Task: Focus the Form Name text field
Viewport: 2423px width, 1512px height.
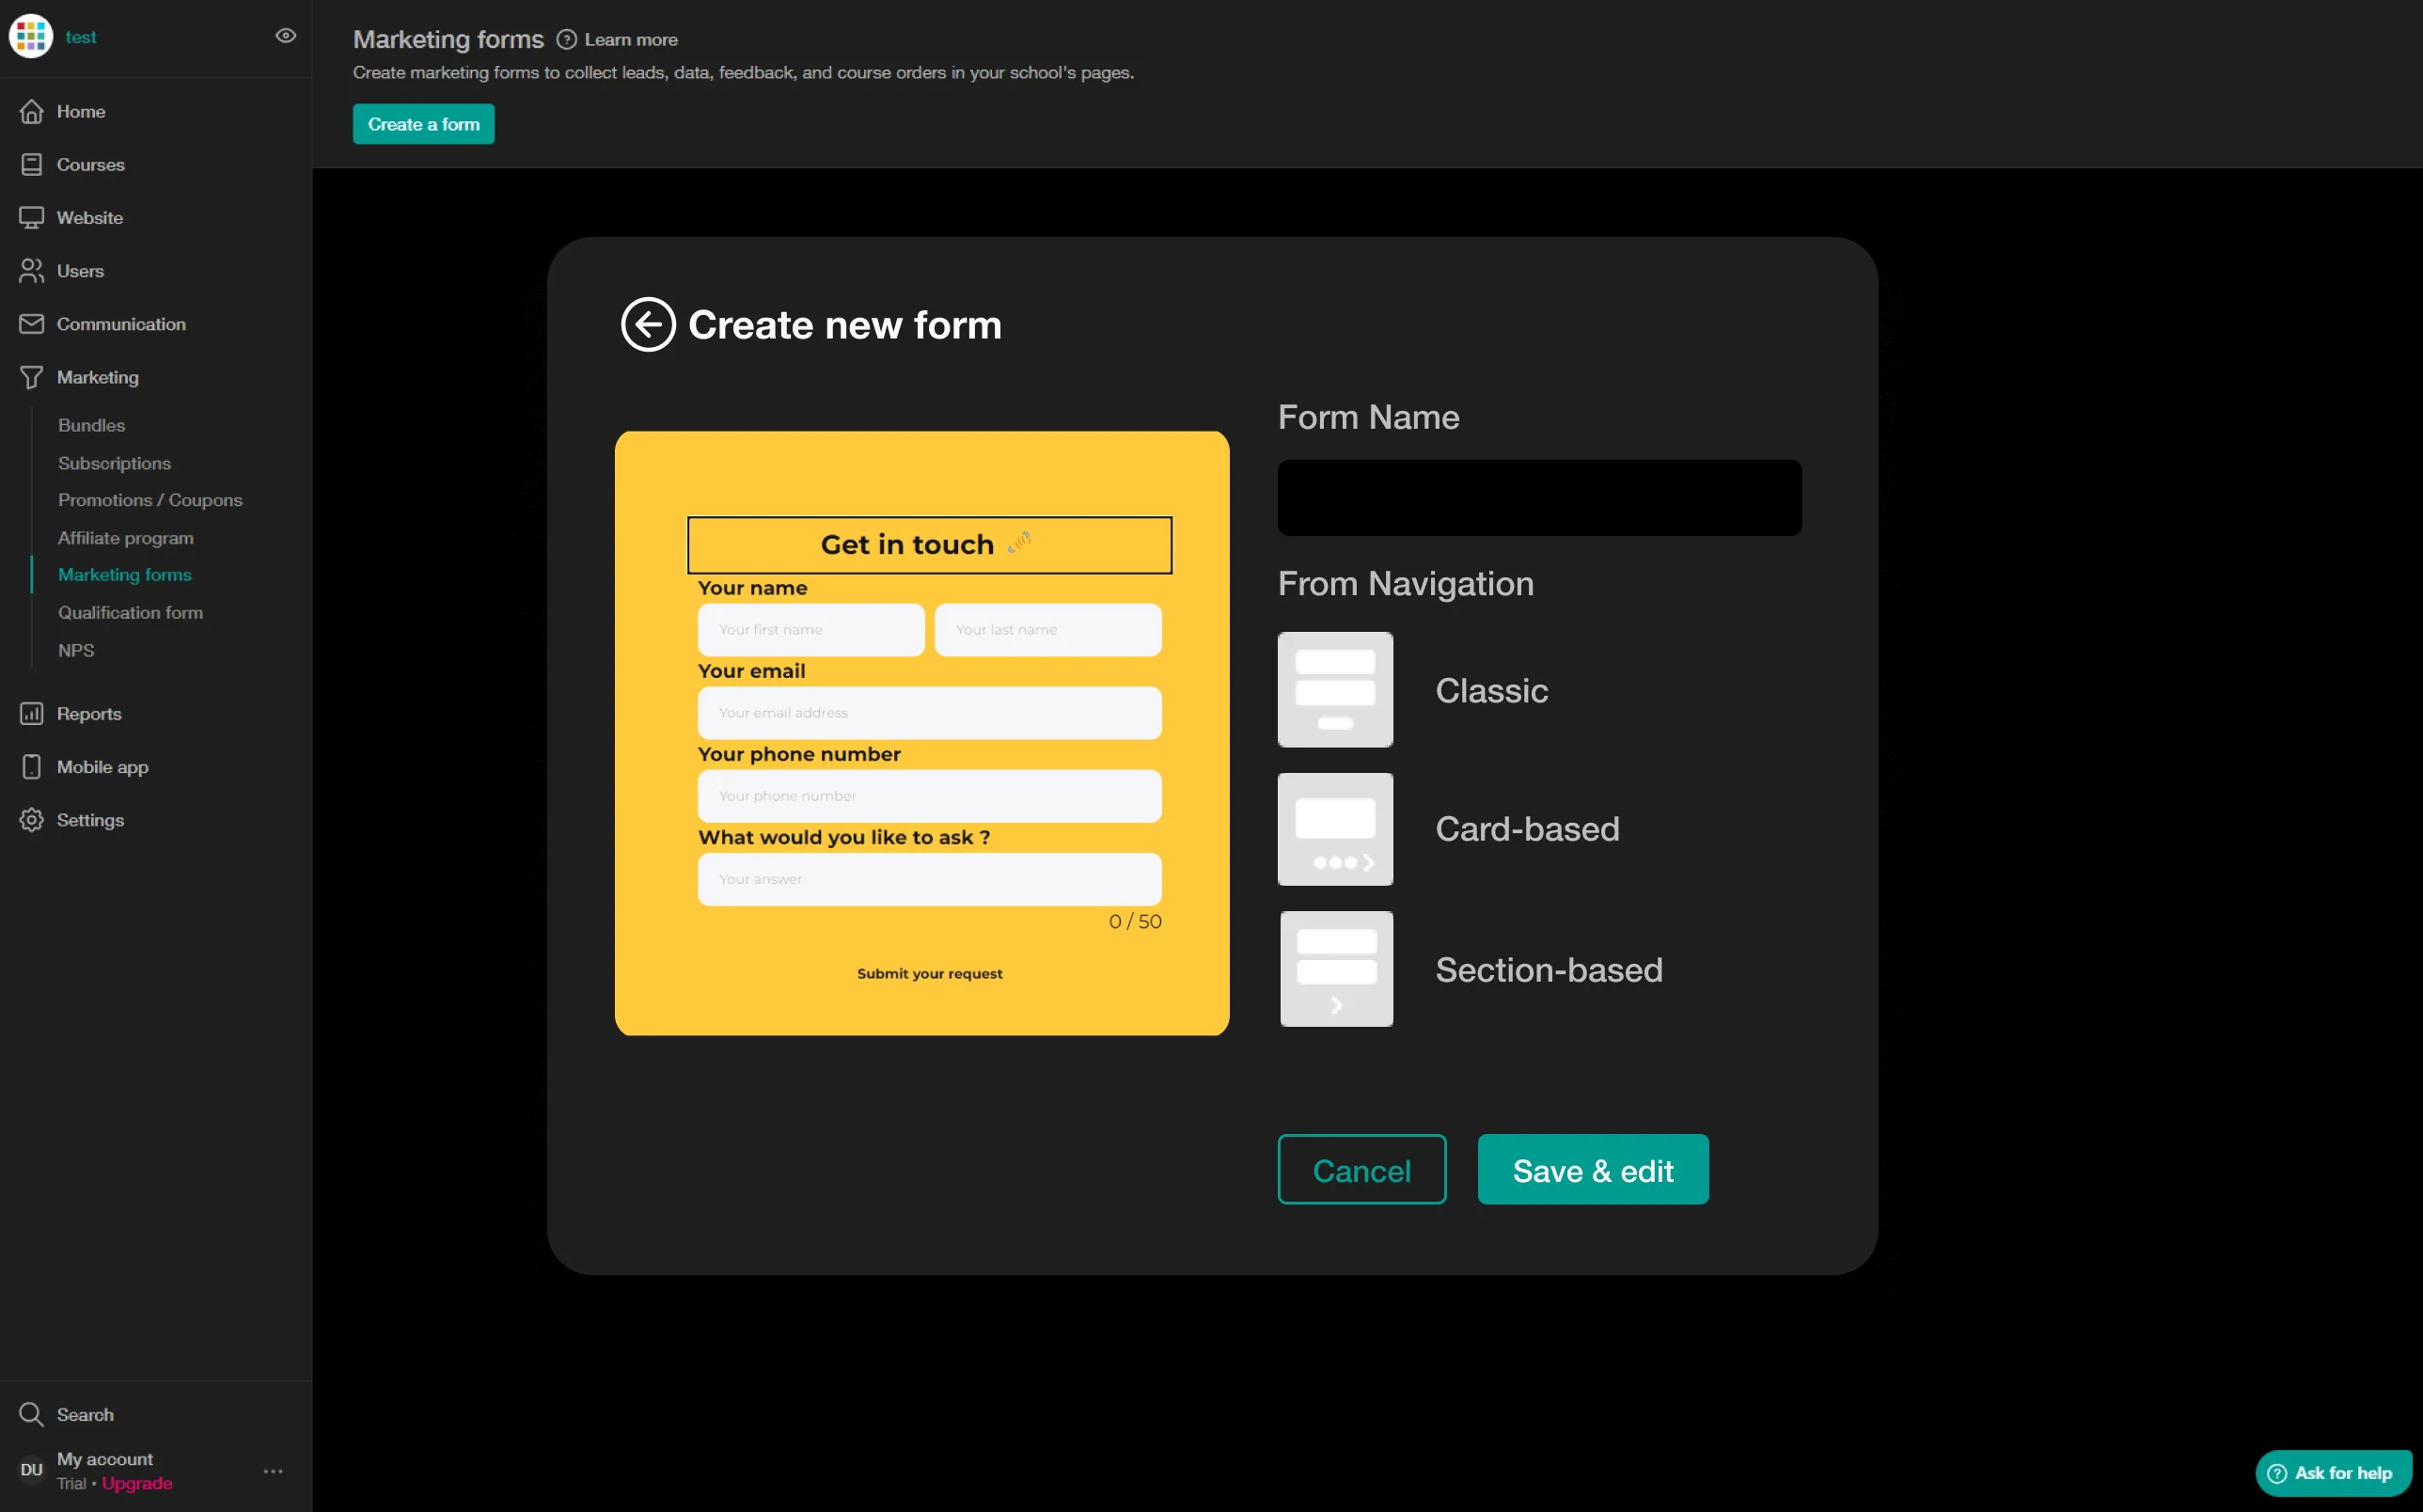Action: pyautogui.click(x=1538, y=497)
